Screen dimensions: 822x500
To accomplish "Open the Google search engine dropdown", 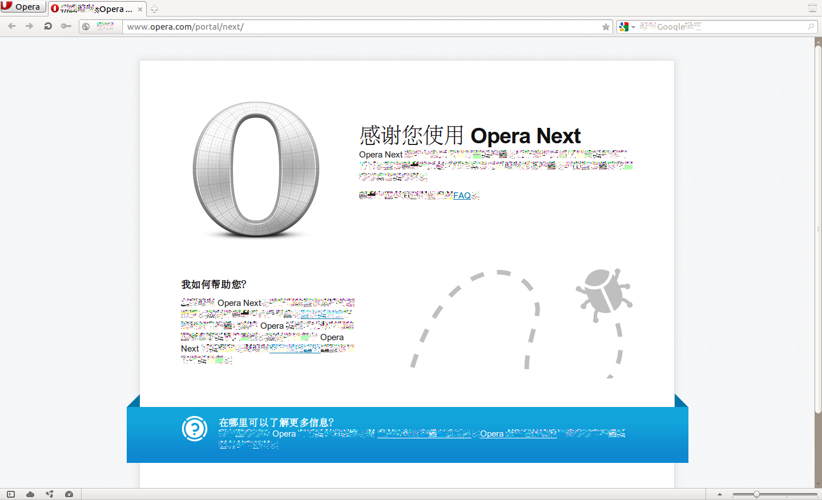I will coord(627,27).
